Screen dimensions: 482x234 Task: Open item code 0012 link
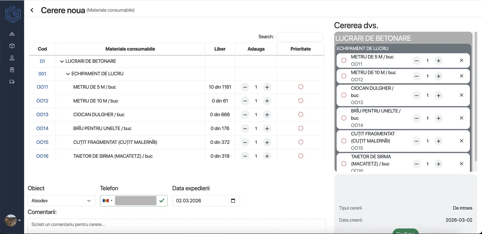pyautogui.click(x=42, y=101)
